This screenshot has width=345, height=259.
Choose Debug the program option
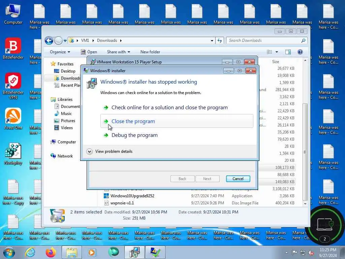(134, 135)
